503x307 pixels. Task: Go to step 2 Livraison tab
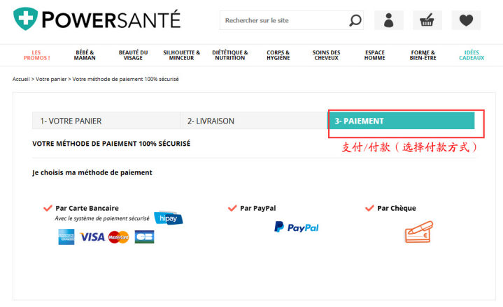point(254,121)
